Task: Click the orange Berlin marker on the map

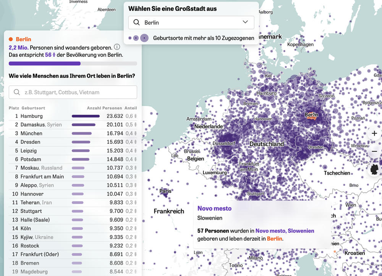Action: [x=312, y=116]
